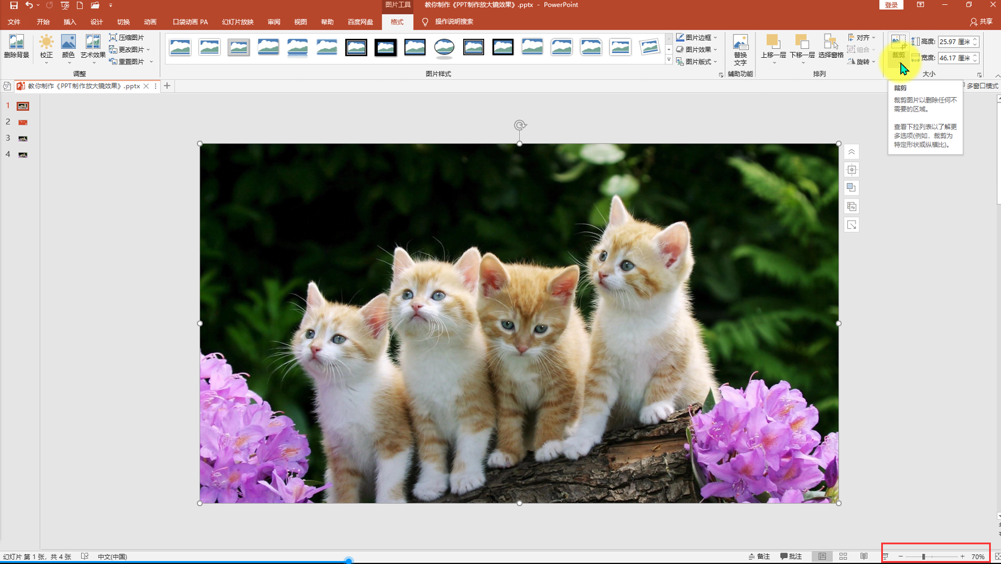Viewport: 1001px width, 564px height.
Task: Click Alt Text (替换文字) button
Action: point(740,50)
